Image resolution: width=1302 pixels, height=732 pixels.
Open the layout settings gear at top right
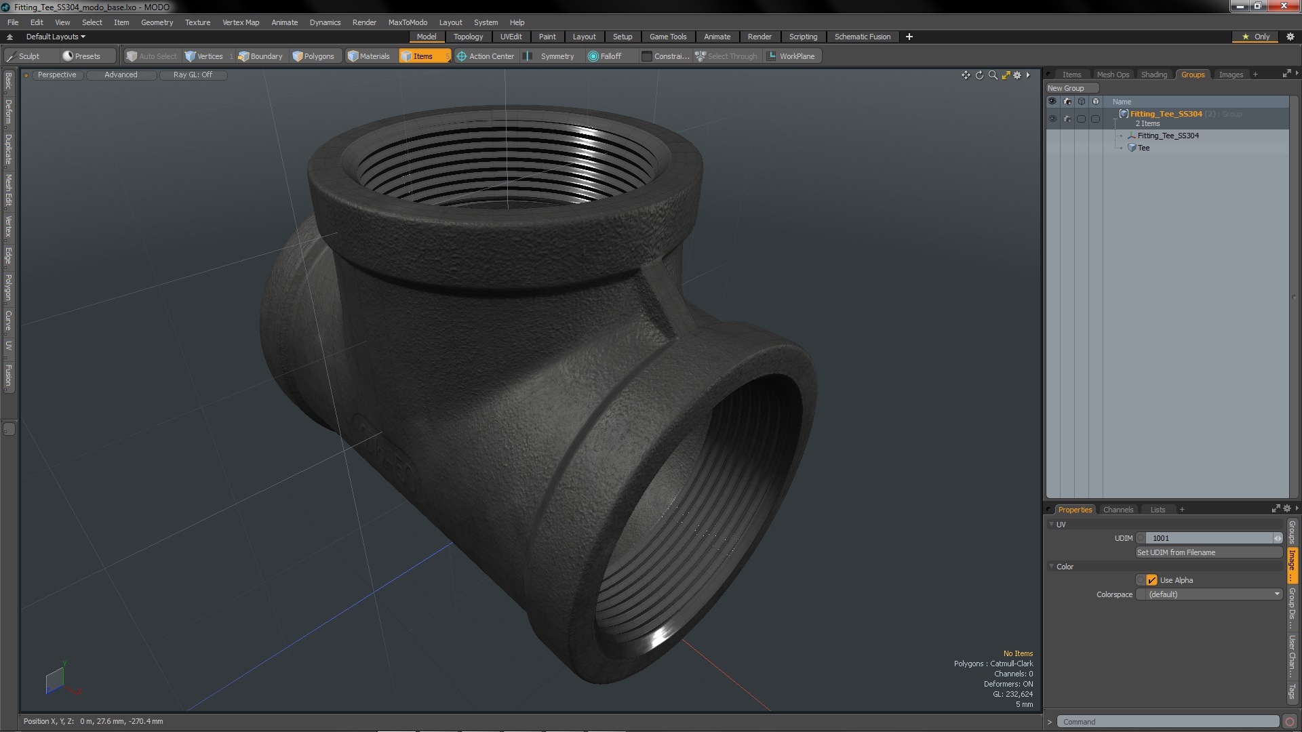pyautogui.click(x=1290, y=37)
